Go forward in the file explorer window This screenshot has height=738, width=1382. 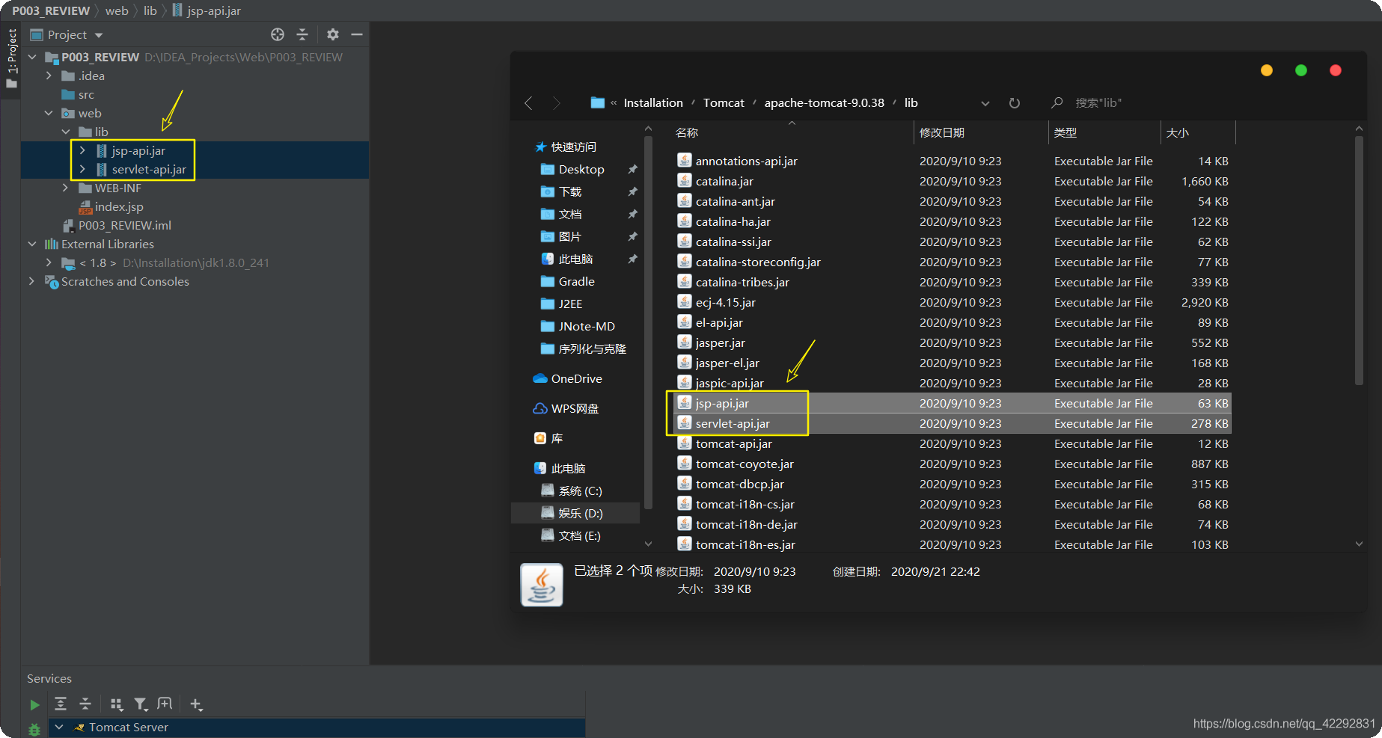556,103
